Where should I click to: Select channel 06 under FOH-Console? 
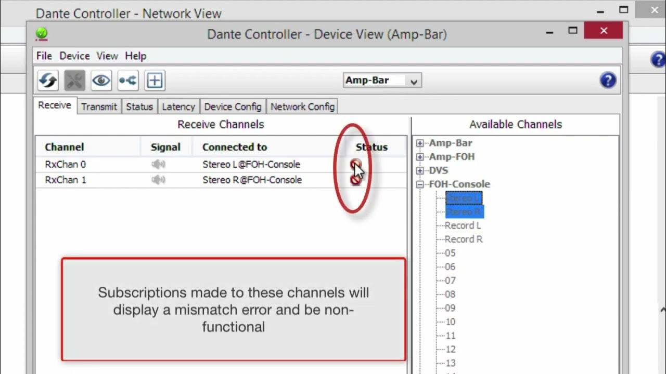[x=450, y=266]
